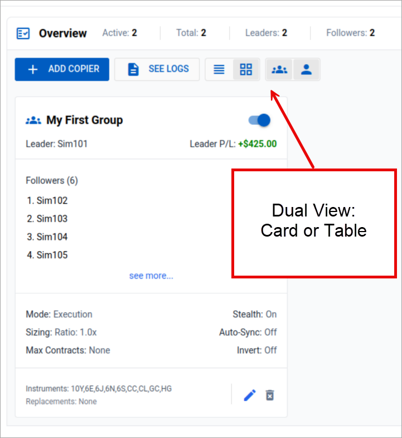
Task: Select follower Sim105 in the list
Action: click(x=51, y=255)
